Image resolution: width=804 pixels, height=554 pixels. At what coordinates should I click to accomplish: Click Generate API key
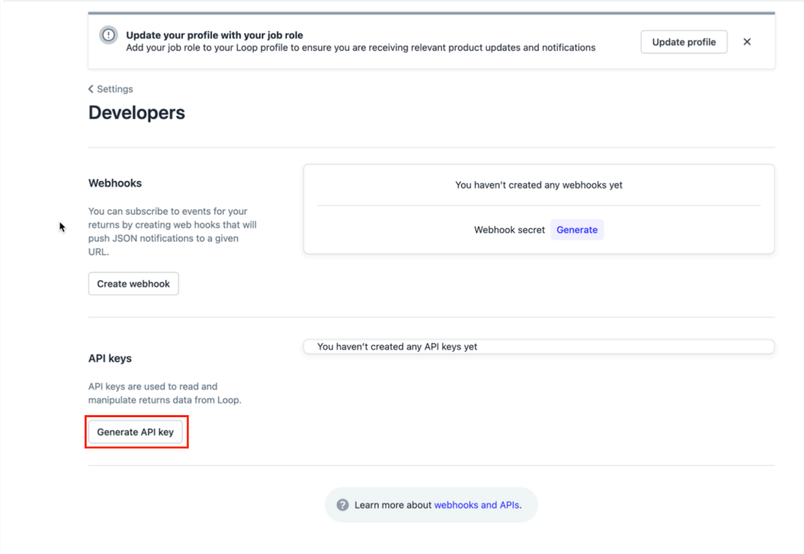(135, 432)
